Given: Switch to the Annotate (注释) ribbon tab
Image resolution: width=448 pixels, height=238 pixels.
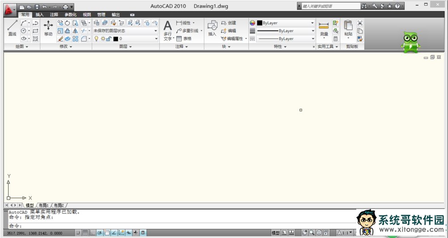Looking at the screenshot, I should [x=54, y=15].
